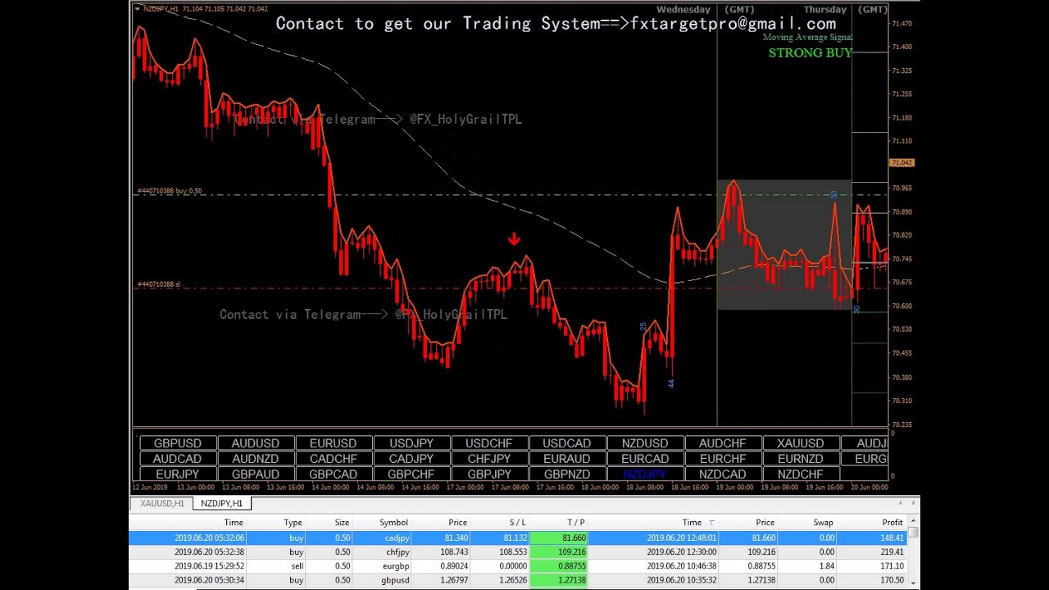Click the green T/P cell 81.660
The image size is (1049, 590).
(x=559, y=538)
